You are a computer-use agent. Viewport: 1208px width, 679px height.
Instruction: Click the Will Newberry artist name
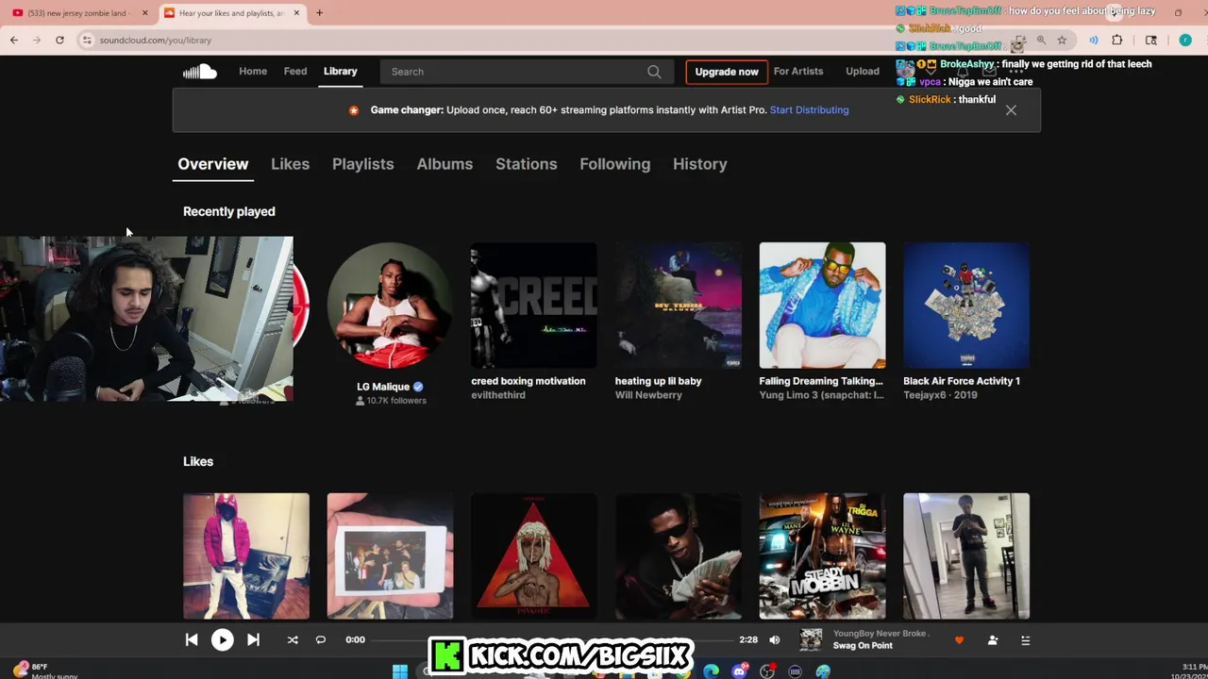click(x=648, y=395)
